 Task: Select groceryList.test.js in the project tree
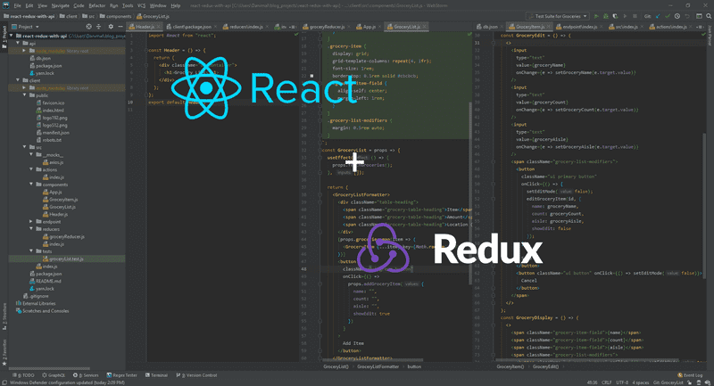[66, 259]
